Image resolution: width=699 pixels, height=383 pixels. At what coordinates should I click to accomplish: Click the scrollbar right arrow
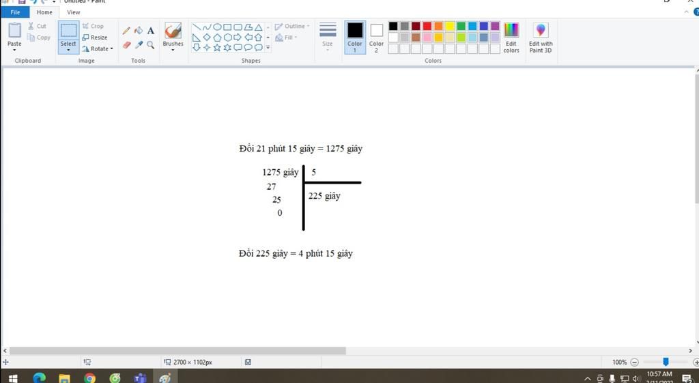coord(690,351)
